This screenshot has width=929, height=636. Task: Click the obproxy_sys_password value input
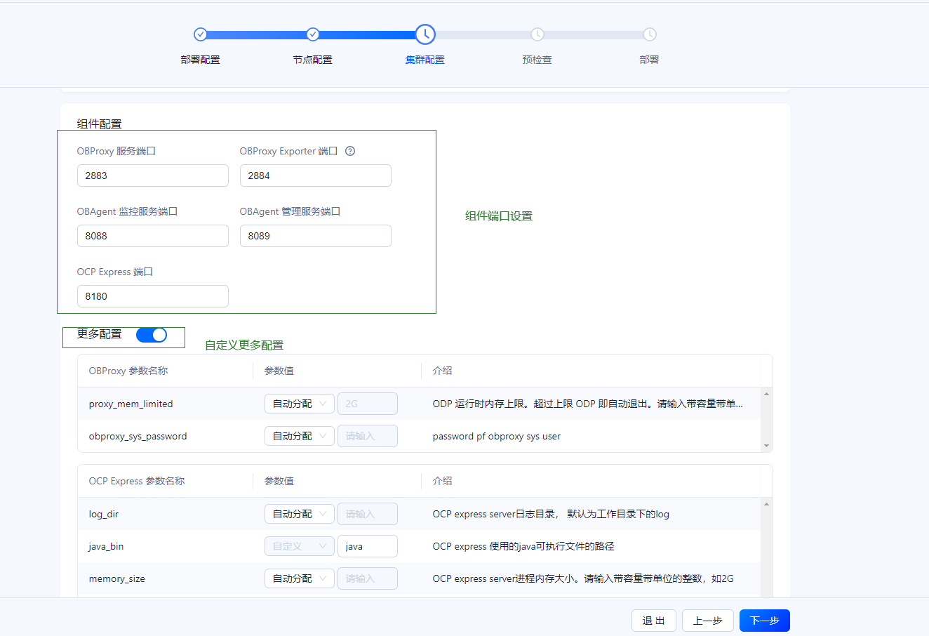[x=368, y=436]
